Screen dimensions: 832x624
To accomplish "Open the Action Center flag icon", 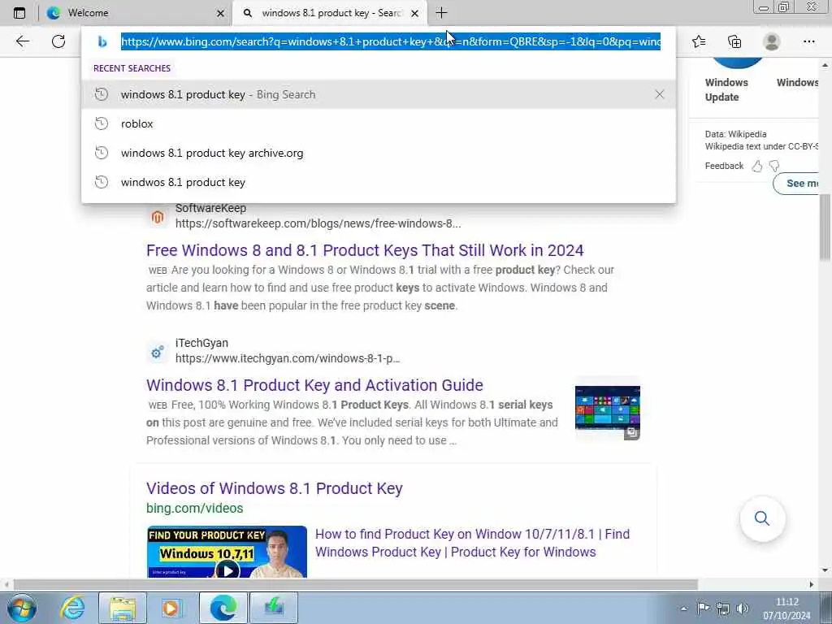I will pyautogui.click(x=704, y=608).
